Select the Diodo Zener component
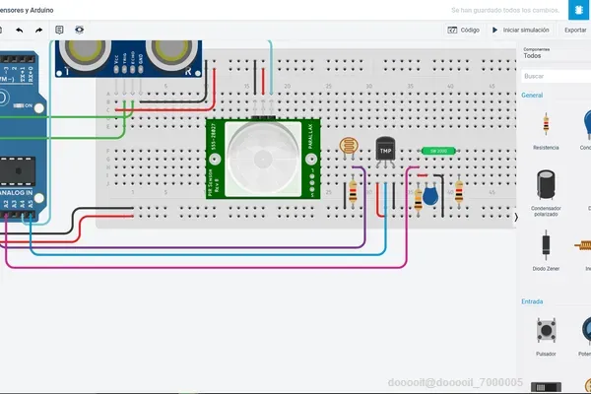Image resolution: width=591 pixels, height=394 pixels. [546, 244]
